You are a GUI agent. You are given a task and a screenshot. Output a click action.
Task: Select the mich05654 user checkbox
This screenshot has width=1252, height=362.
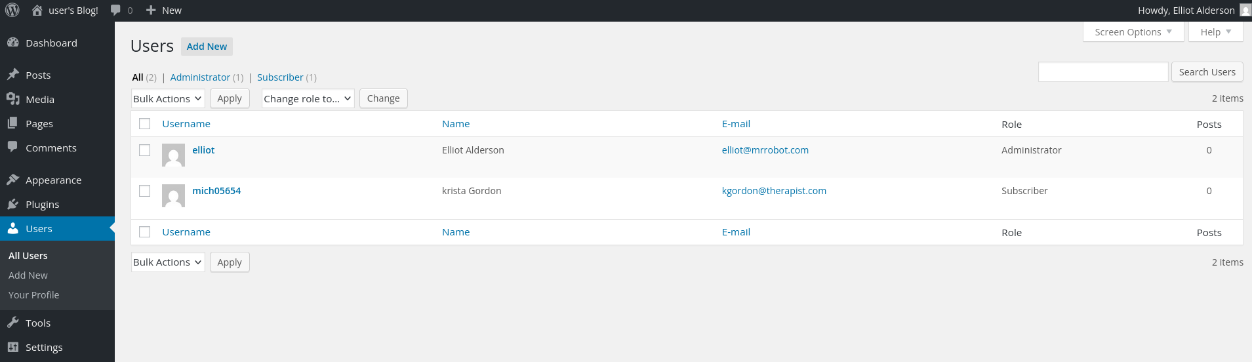(145, 191)
